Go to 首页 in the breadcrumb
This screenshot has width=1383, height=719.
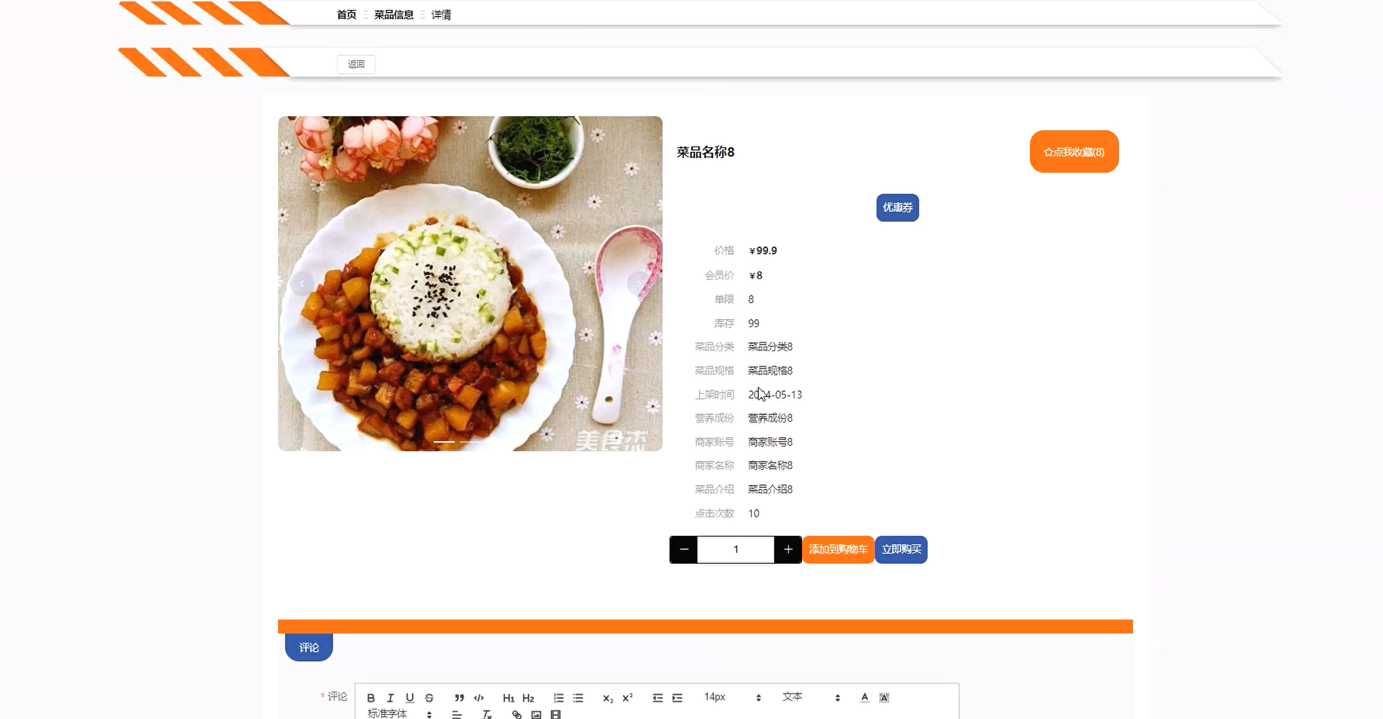[x=346, y=15]
